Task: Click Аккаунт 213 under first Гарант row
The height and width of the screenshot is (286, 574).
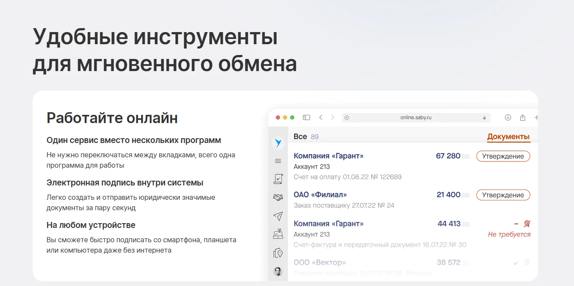Action: tap(312, 167)
